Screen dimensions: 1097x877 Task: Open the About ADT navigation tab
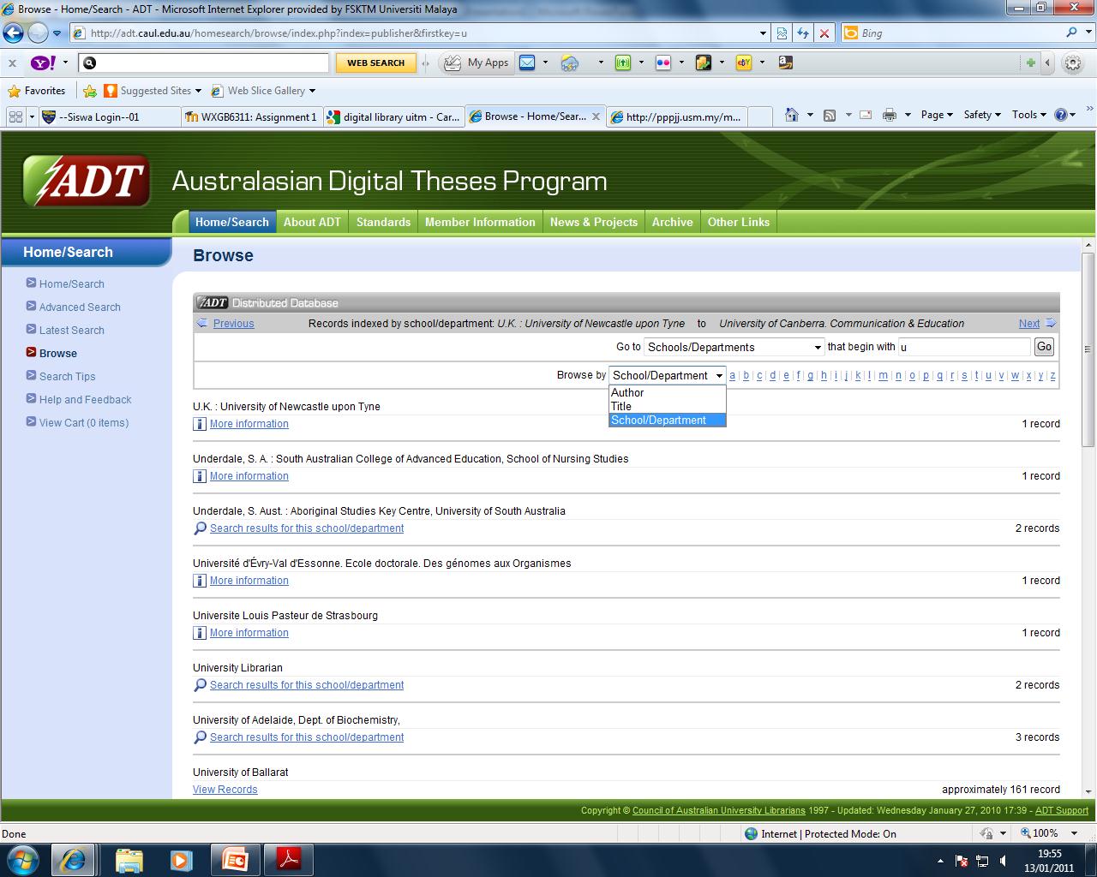312,222
